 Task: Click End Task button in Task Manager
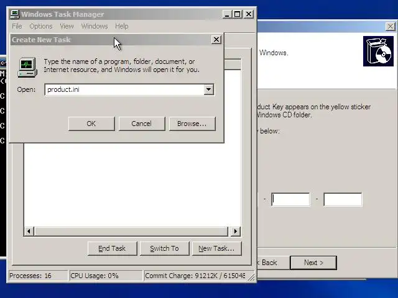coord(112,248)
